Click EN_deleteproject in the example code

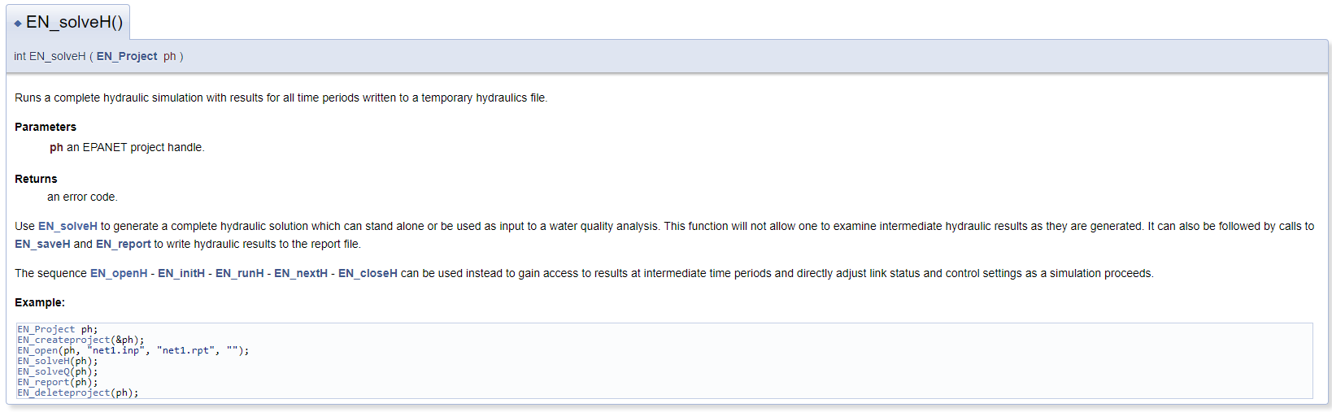[x=63, y=392]
